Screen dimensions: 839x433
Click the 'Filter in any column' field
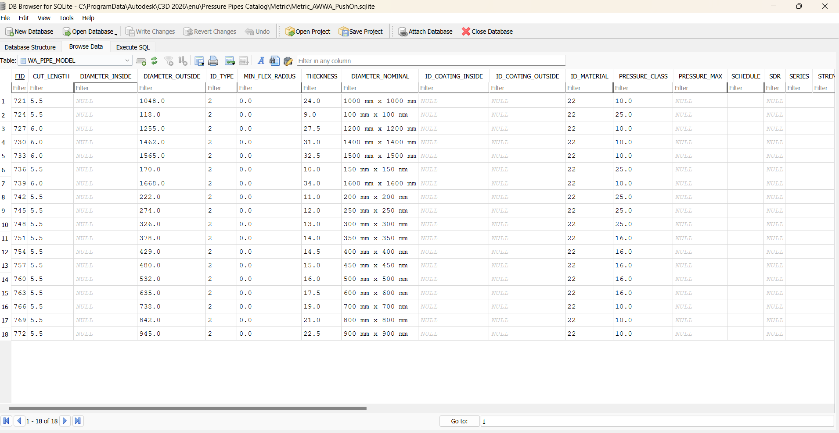pyautogui.click(x=431, y=61)
